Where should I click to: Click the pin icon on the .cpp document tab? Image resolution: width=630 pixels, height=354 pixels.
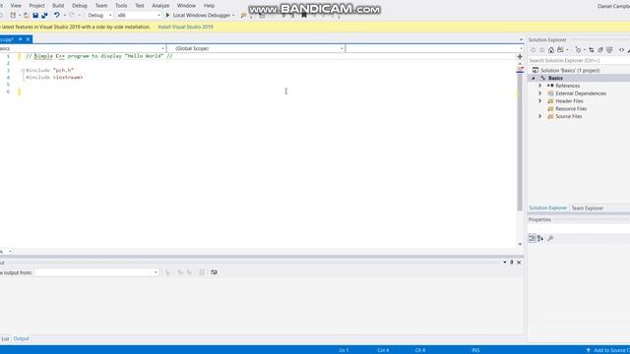coord(20,39)
